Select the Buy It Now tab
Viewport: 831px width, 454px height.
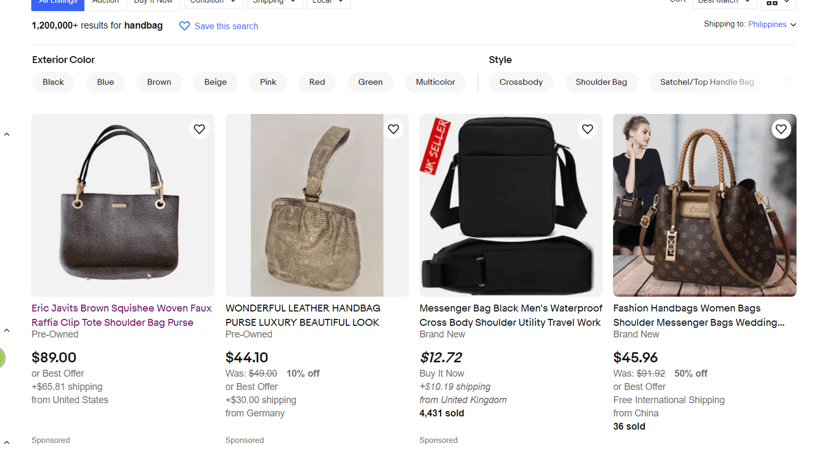153,3
